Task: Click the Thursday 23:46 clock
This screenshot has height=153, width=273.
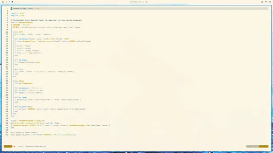Action: 136,2
